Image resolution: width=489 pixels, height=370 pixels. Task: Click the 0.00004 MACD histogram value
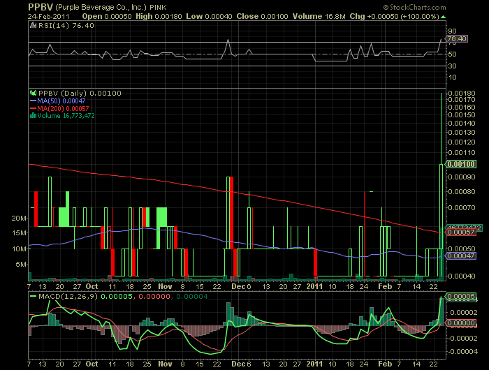point(191,296)
